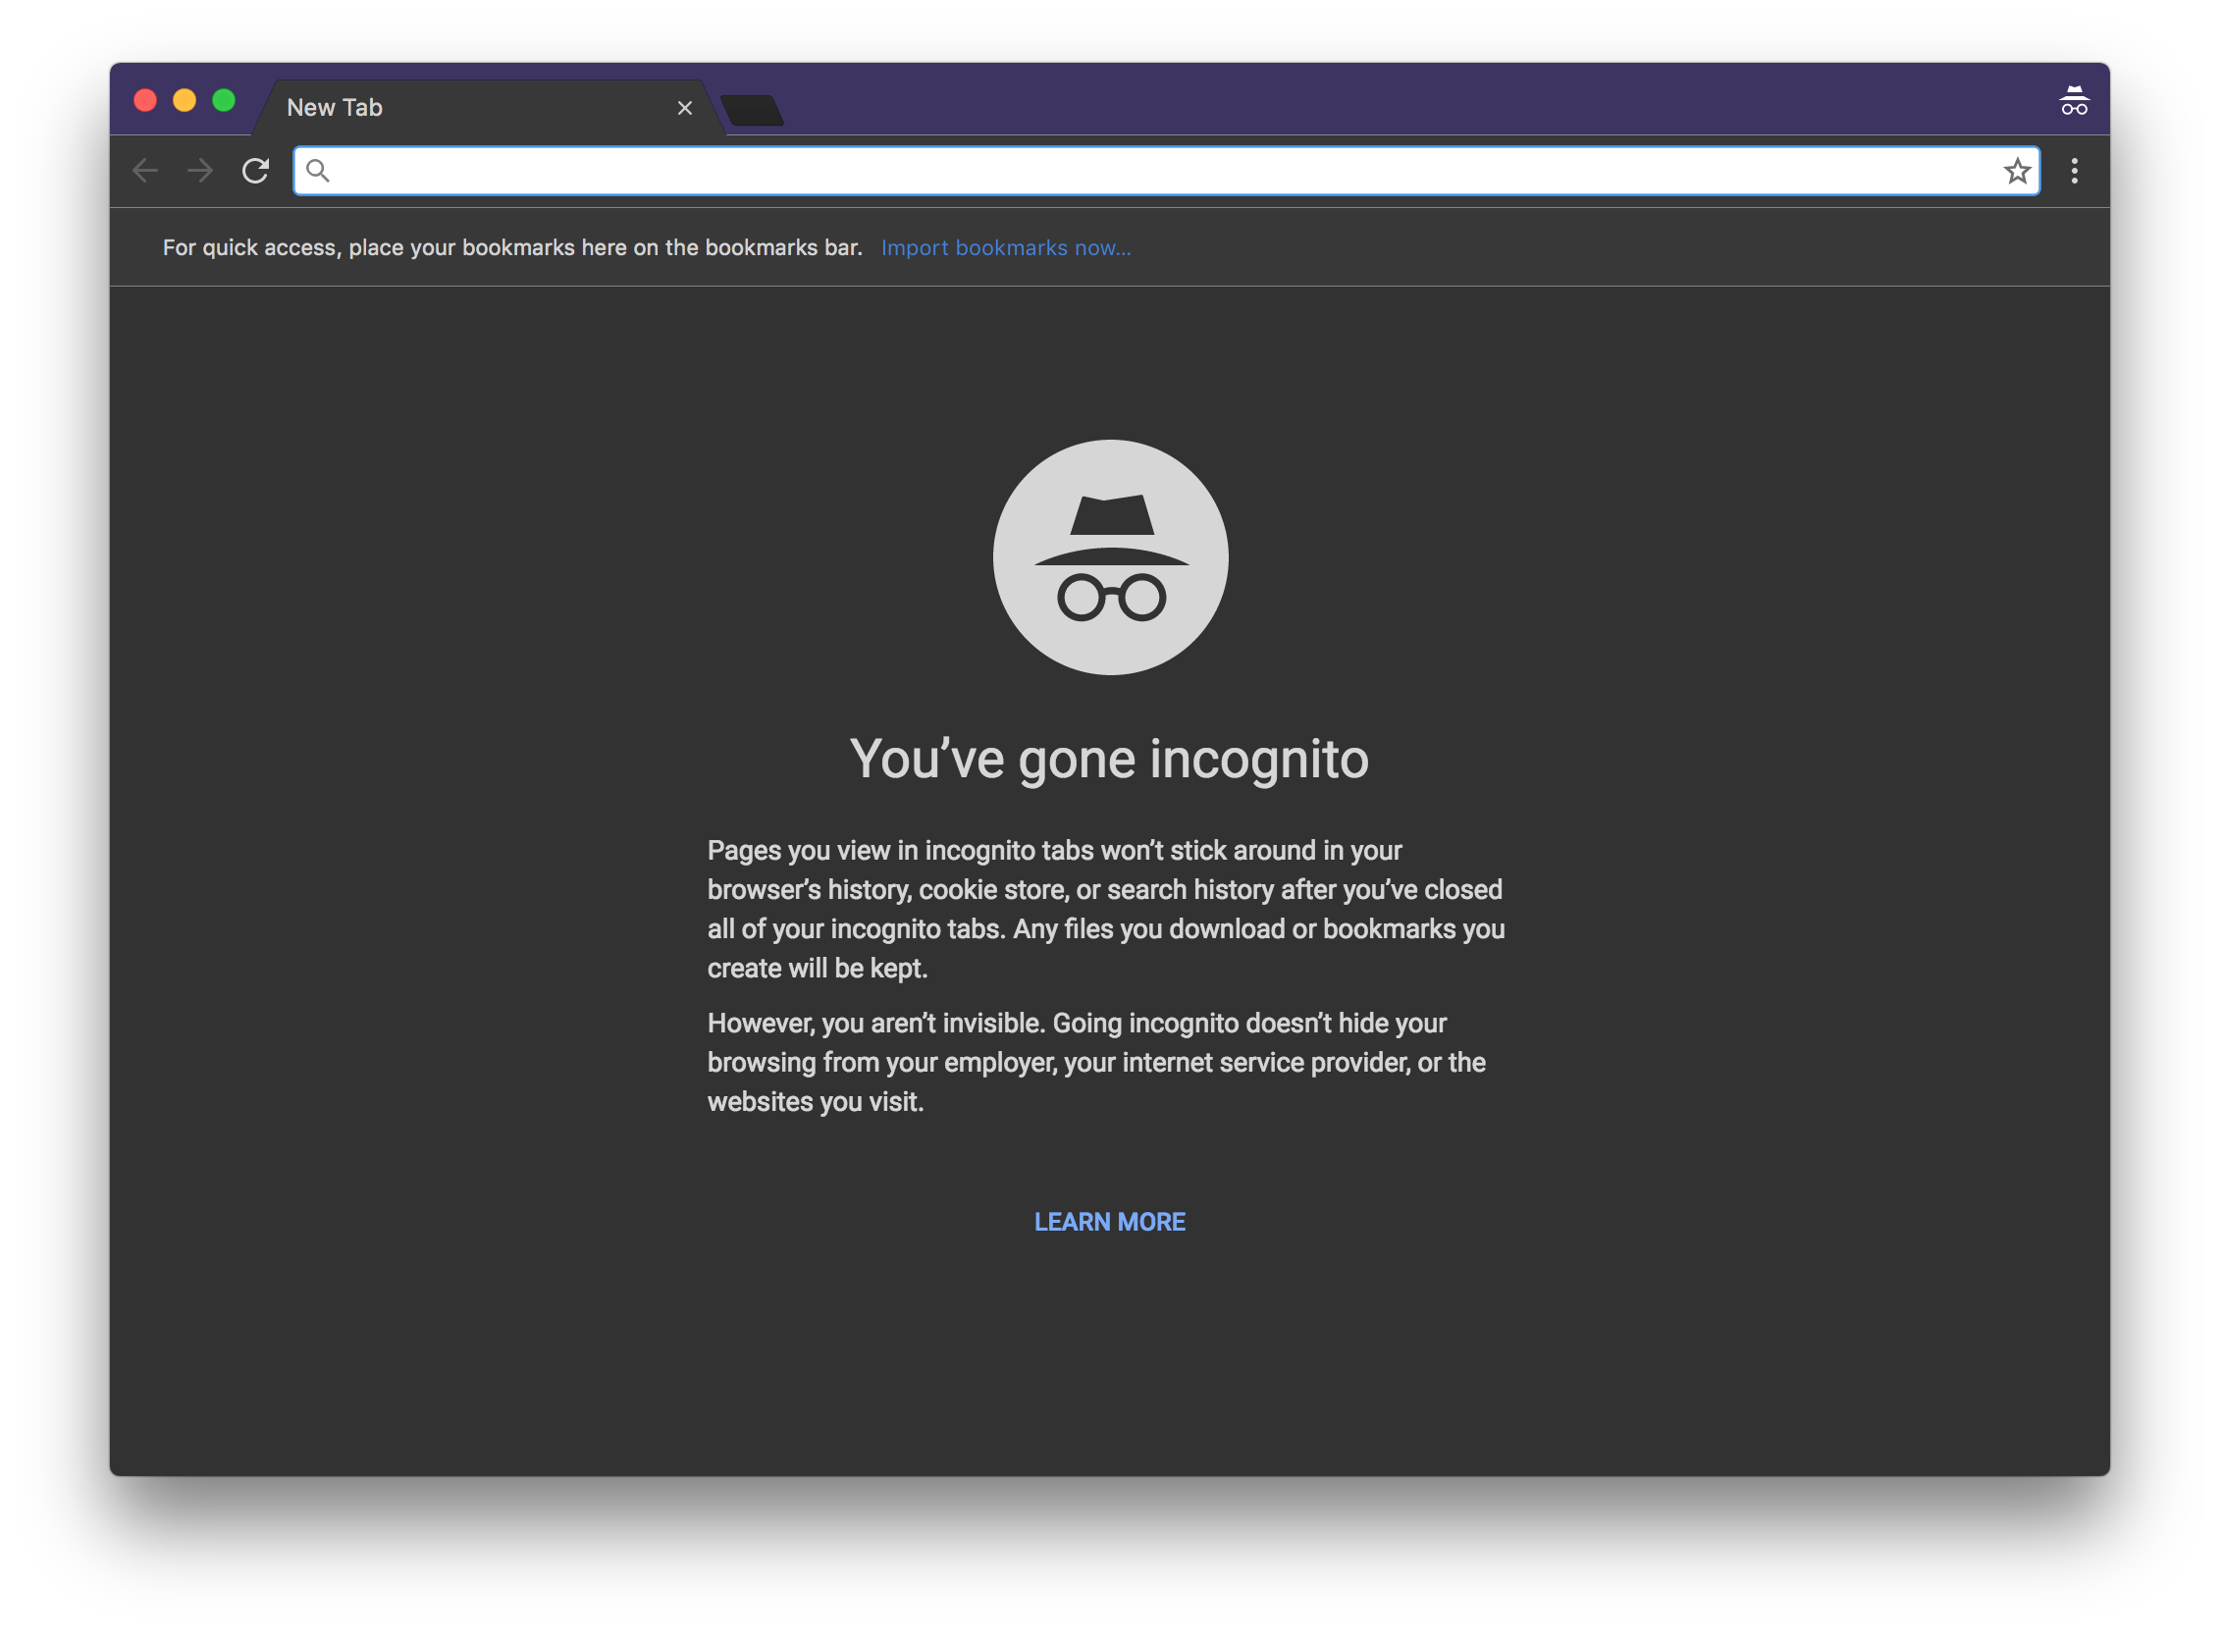The image size is (2220, 1633).
Task: Bookmark this page with the star icon
Action: (x=2018, y=171)
